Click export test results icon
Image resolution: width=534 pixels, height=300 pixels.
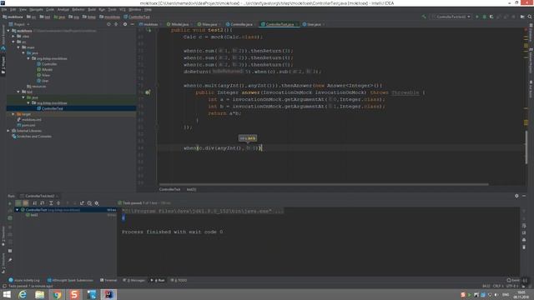(82, 203)
